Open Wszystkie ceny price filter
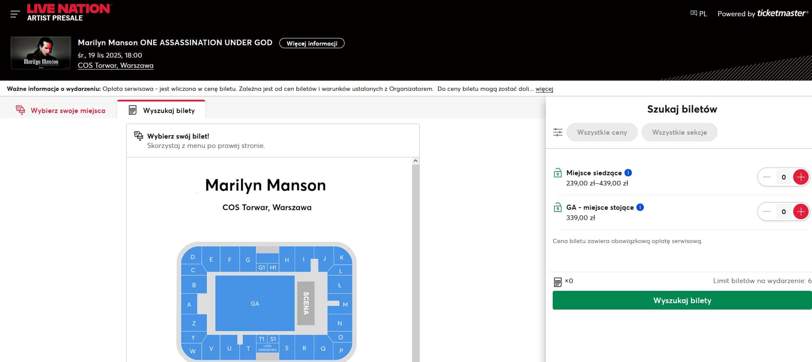The image size is (812, 362). click(602, 132)
